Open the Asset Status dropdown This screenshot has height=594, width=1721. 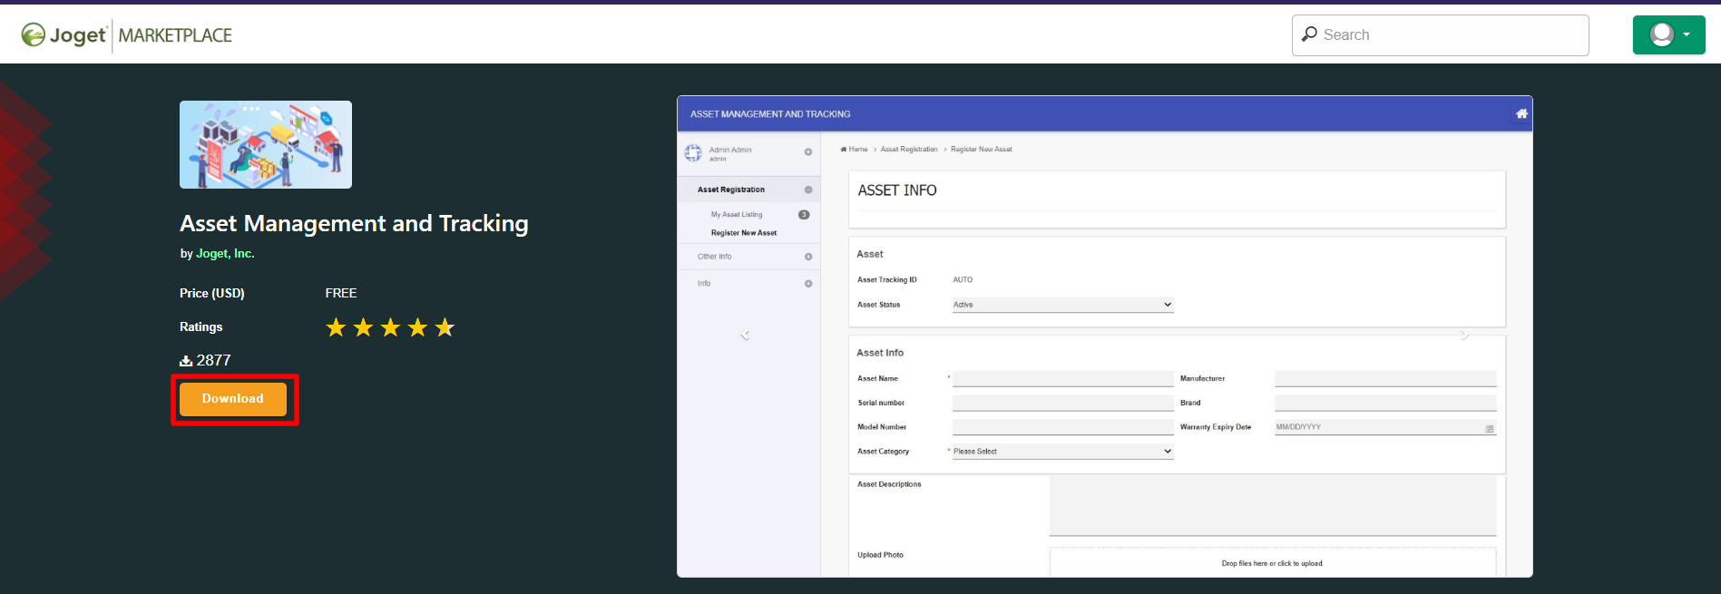coord(1062,305)
